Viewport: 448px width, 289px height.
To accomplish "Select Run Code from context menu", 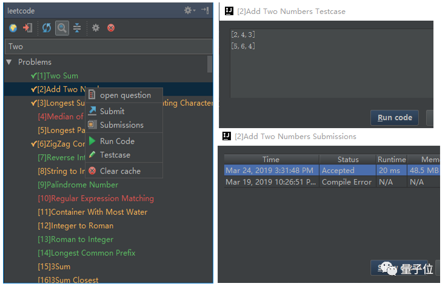I will tap(117, 141).
